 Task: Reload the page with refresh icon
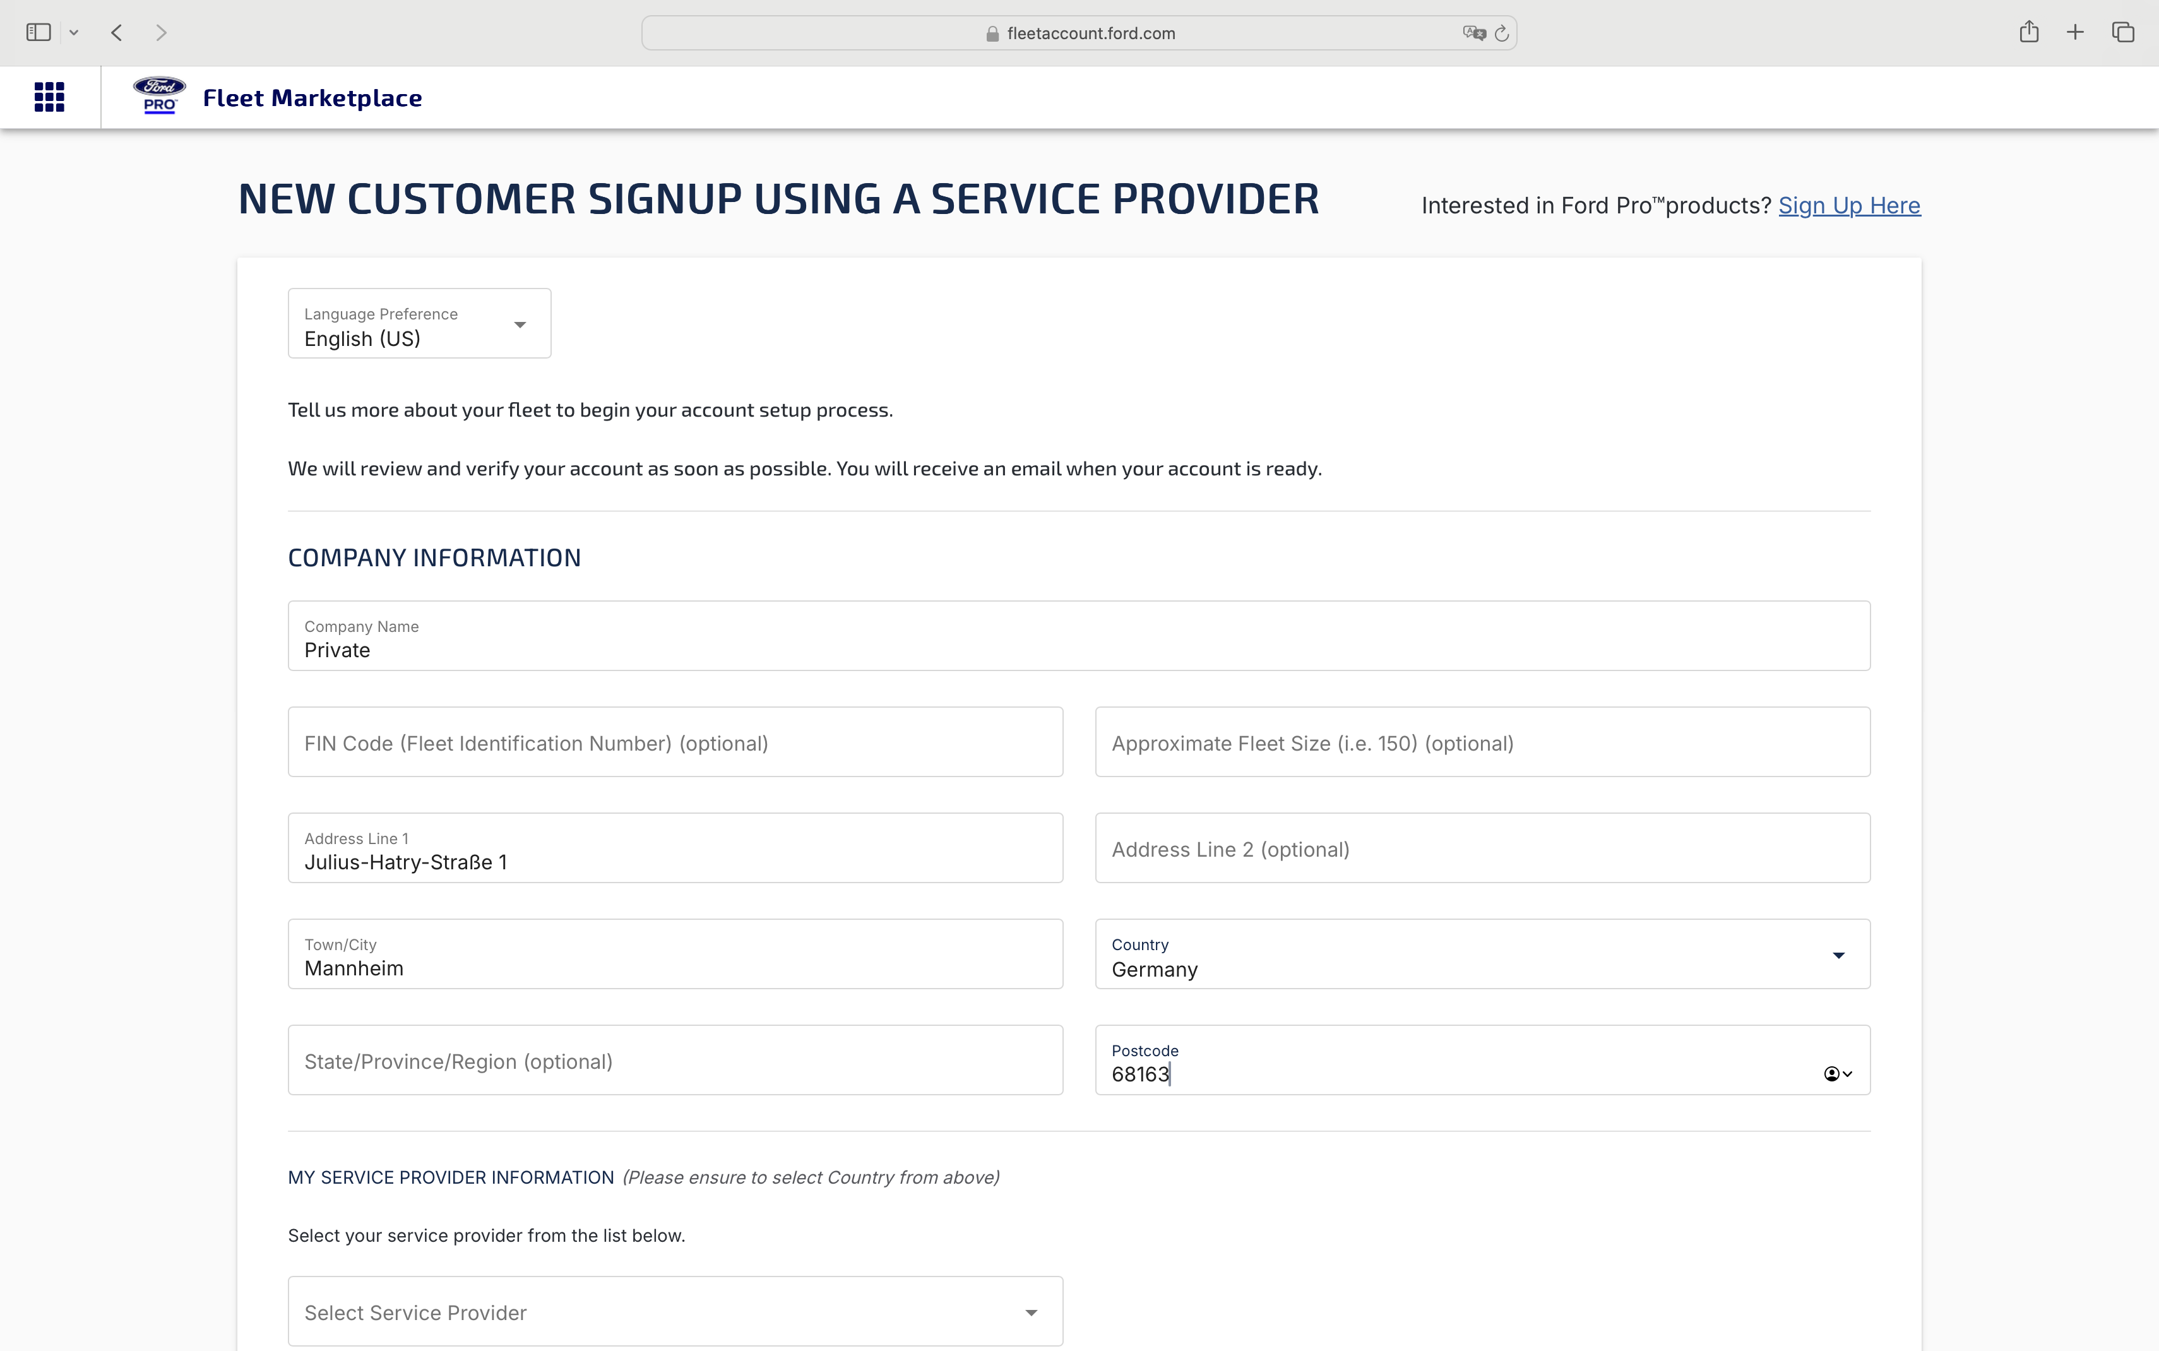[x=1502, y=33]
